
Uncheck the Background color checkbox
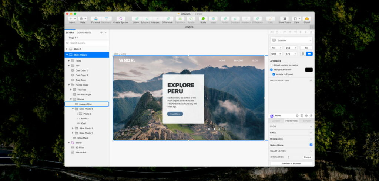click(272, 70)
